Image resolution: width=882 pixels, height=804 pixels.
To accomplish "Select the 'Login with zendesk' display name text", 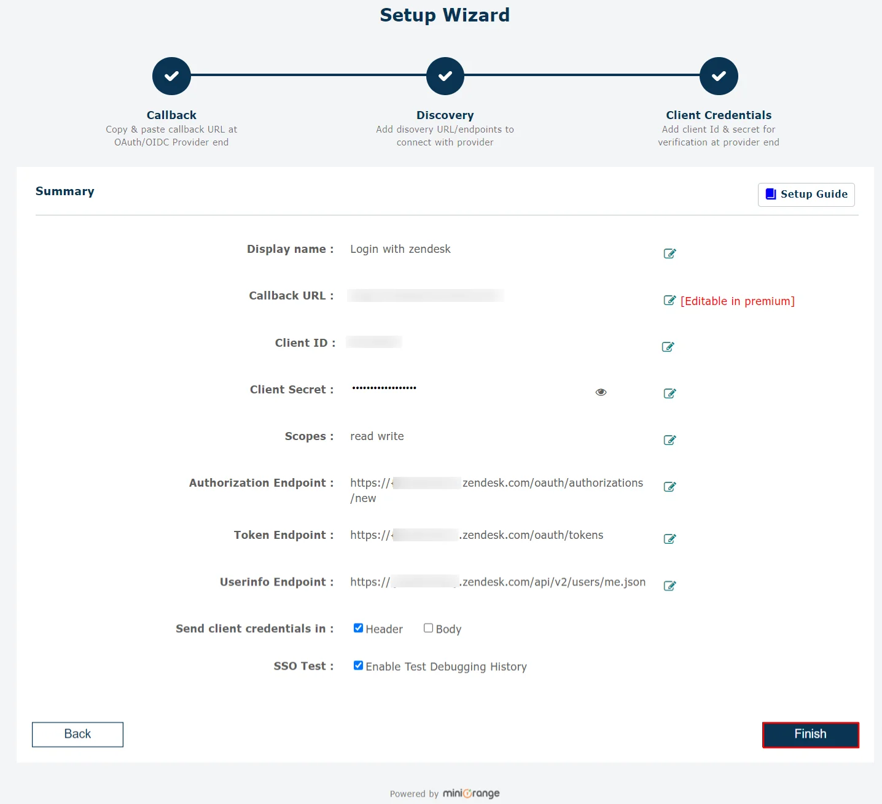I will [400, 249].
